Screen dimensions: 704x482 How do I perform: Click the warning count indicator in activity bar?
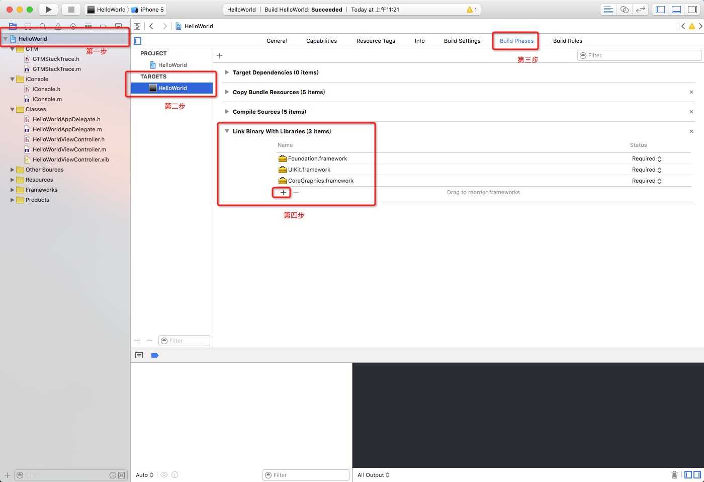click(472, 10)
